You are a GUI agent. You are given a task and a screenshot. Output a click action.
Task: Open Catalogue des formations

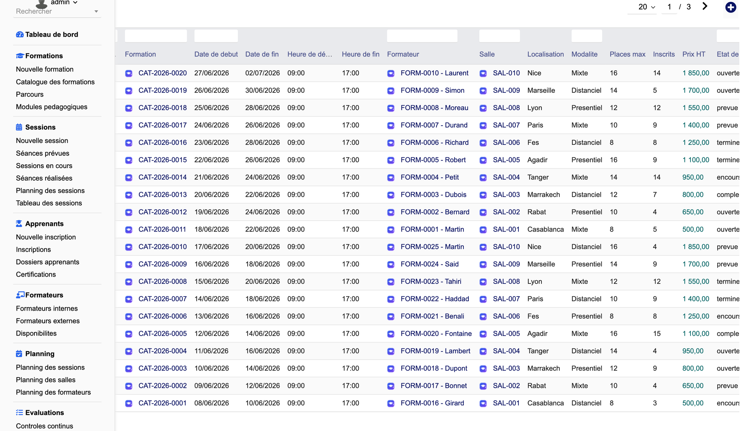coord(55,82)
